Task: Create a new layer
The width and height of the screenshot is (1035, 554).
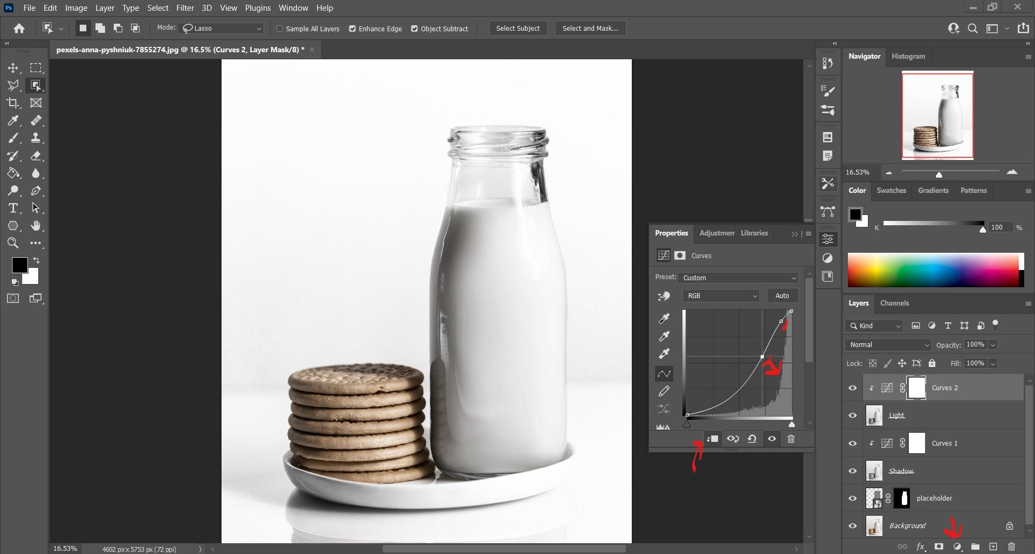Action: click(993, 546)
